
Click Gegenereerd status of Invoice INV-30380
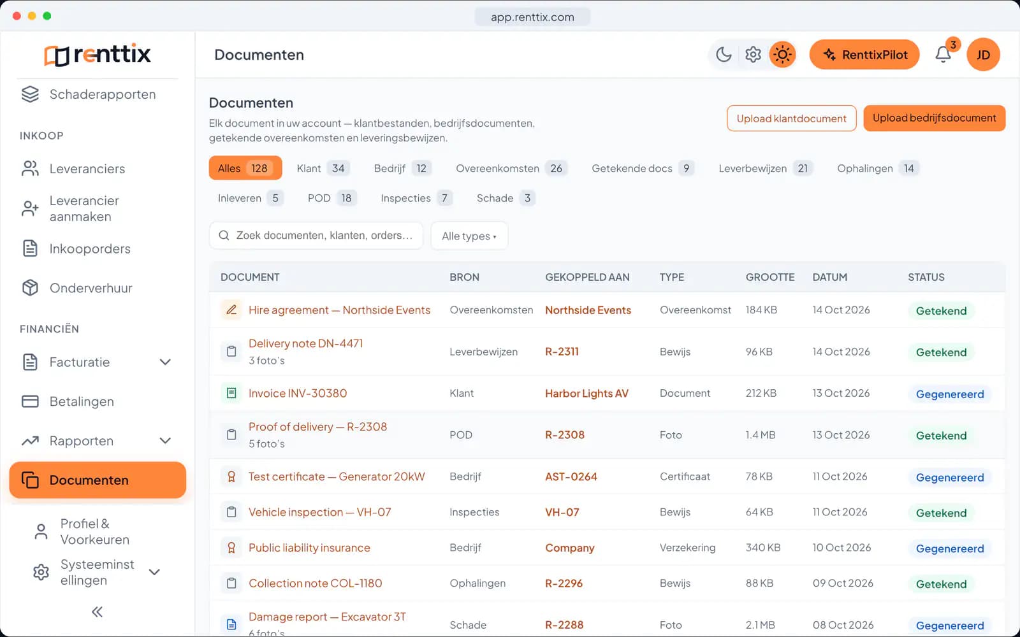point(950,394)
